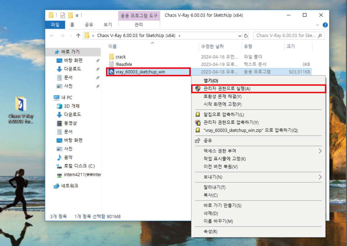347x246 pixels.
Task: Click the forward navigation arrow
Action: click(x=63, y=36)
